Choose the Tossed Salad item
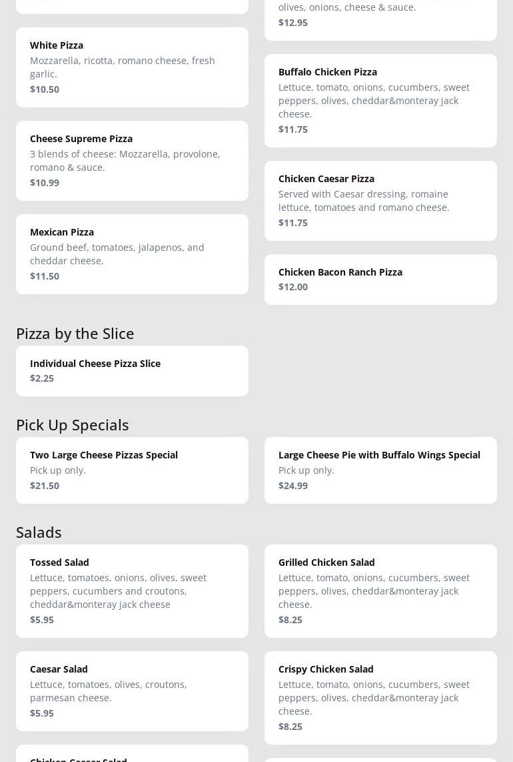513x762 pixels. pos(132,591)
